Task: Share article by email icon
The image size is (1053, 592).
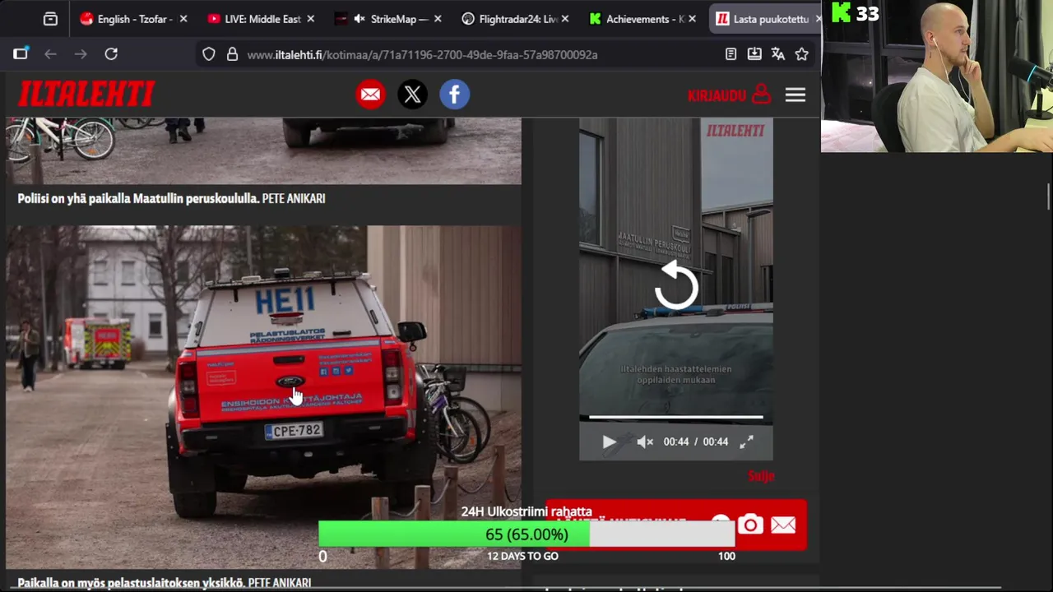Action: point(371,95)
